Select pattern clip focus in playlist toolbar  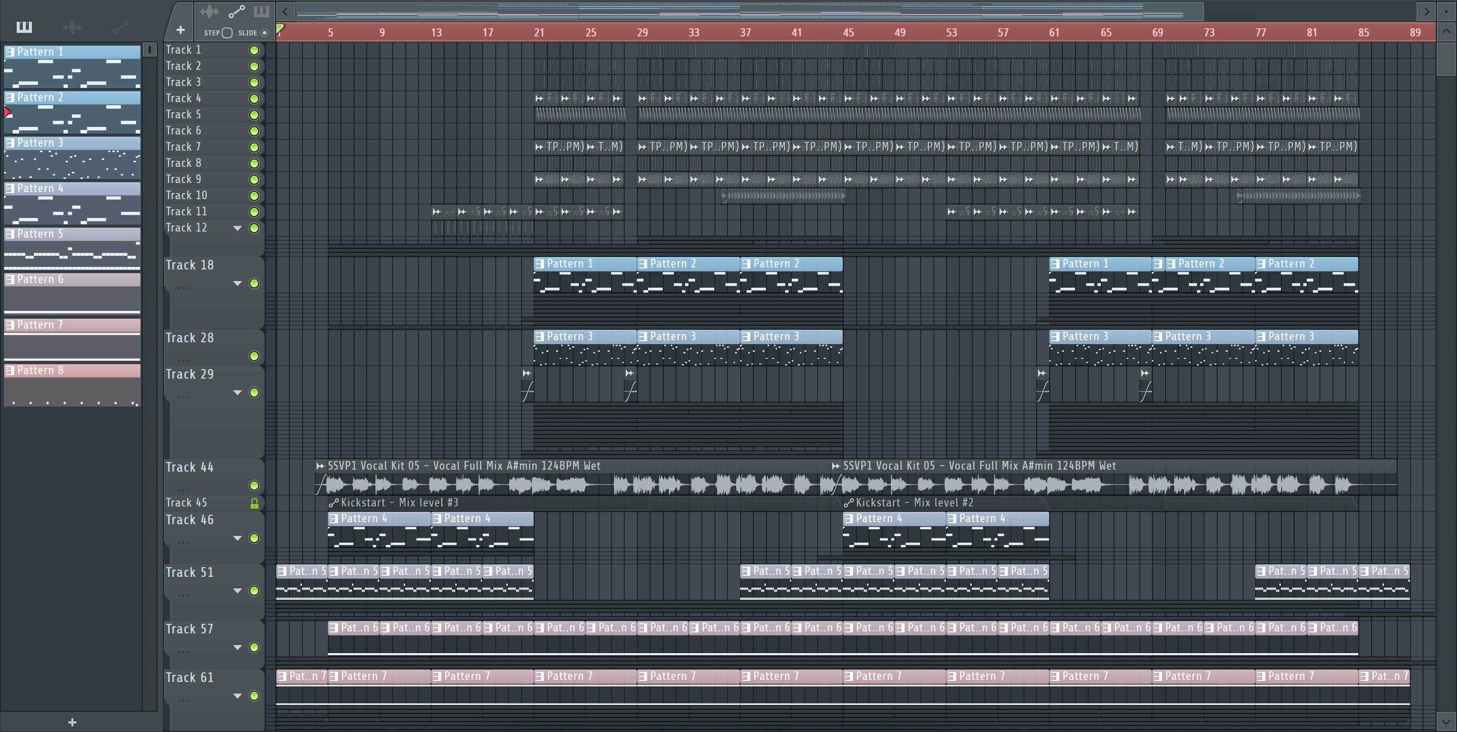(262, 11)
